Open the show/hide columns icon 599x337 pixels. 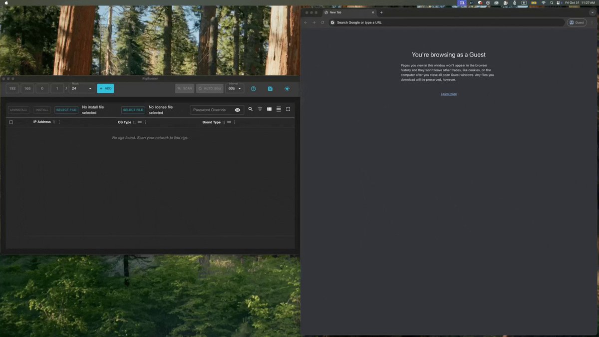(270, 109)
